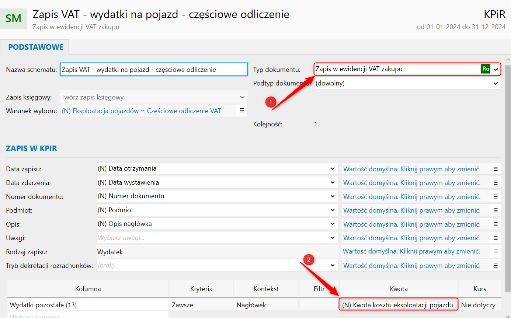Open hamburger menu for Podmiot row

[x=496, y=210]
